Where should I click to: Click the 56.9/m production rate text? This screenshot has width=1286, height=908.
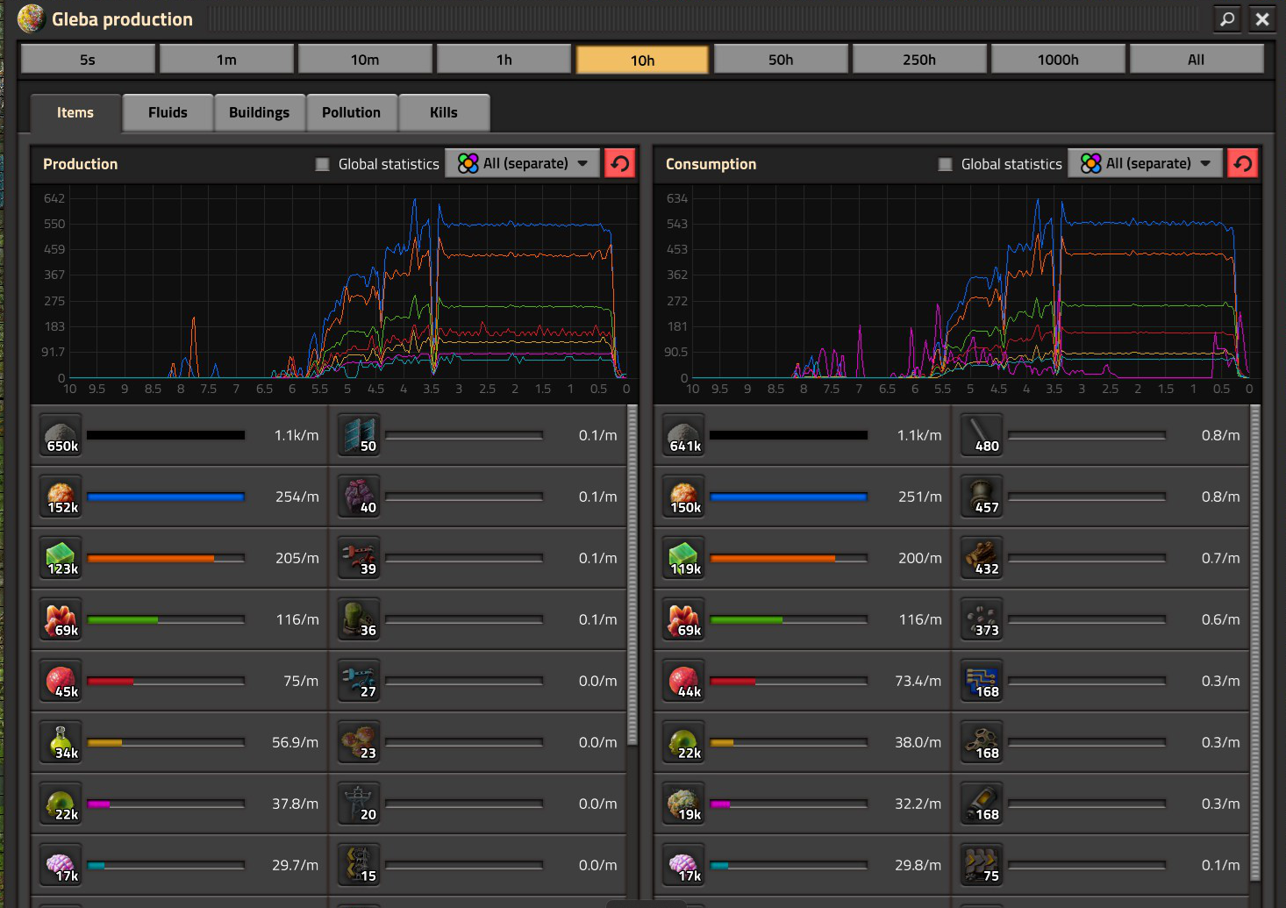(x=295, y=742)
